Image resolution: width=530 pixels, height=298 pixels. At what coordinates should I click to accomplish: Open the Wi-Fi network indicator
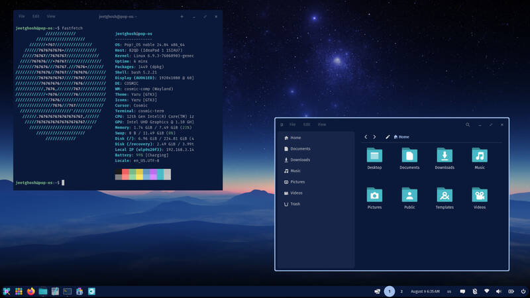(x=487, y=291)
